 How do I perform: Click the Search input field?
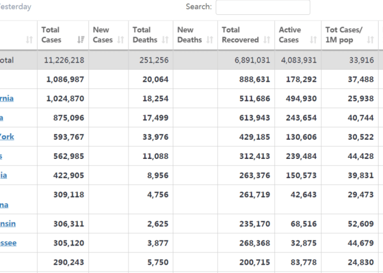[263, 7]
